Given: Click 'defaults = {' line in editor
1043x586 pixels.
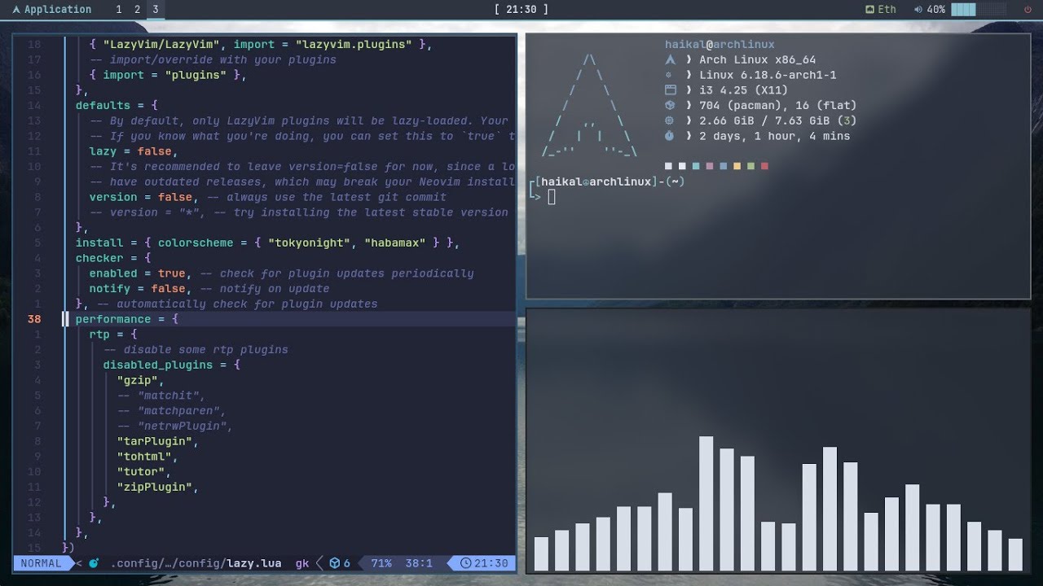Looking at the screenshot, I should click(117, 105).
